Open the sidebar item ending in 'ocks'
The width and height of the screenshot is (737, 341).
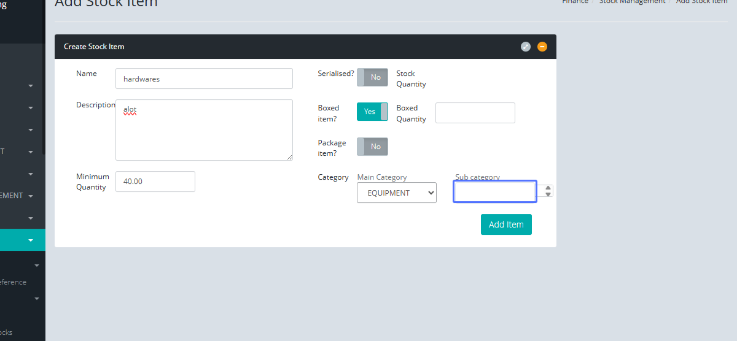pyautogui.click(x=6, y=332)
